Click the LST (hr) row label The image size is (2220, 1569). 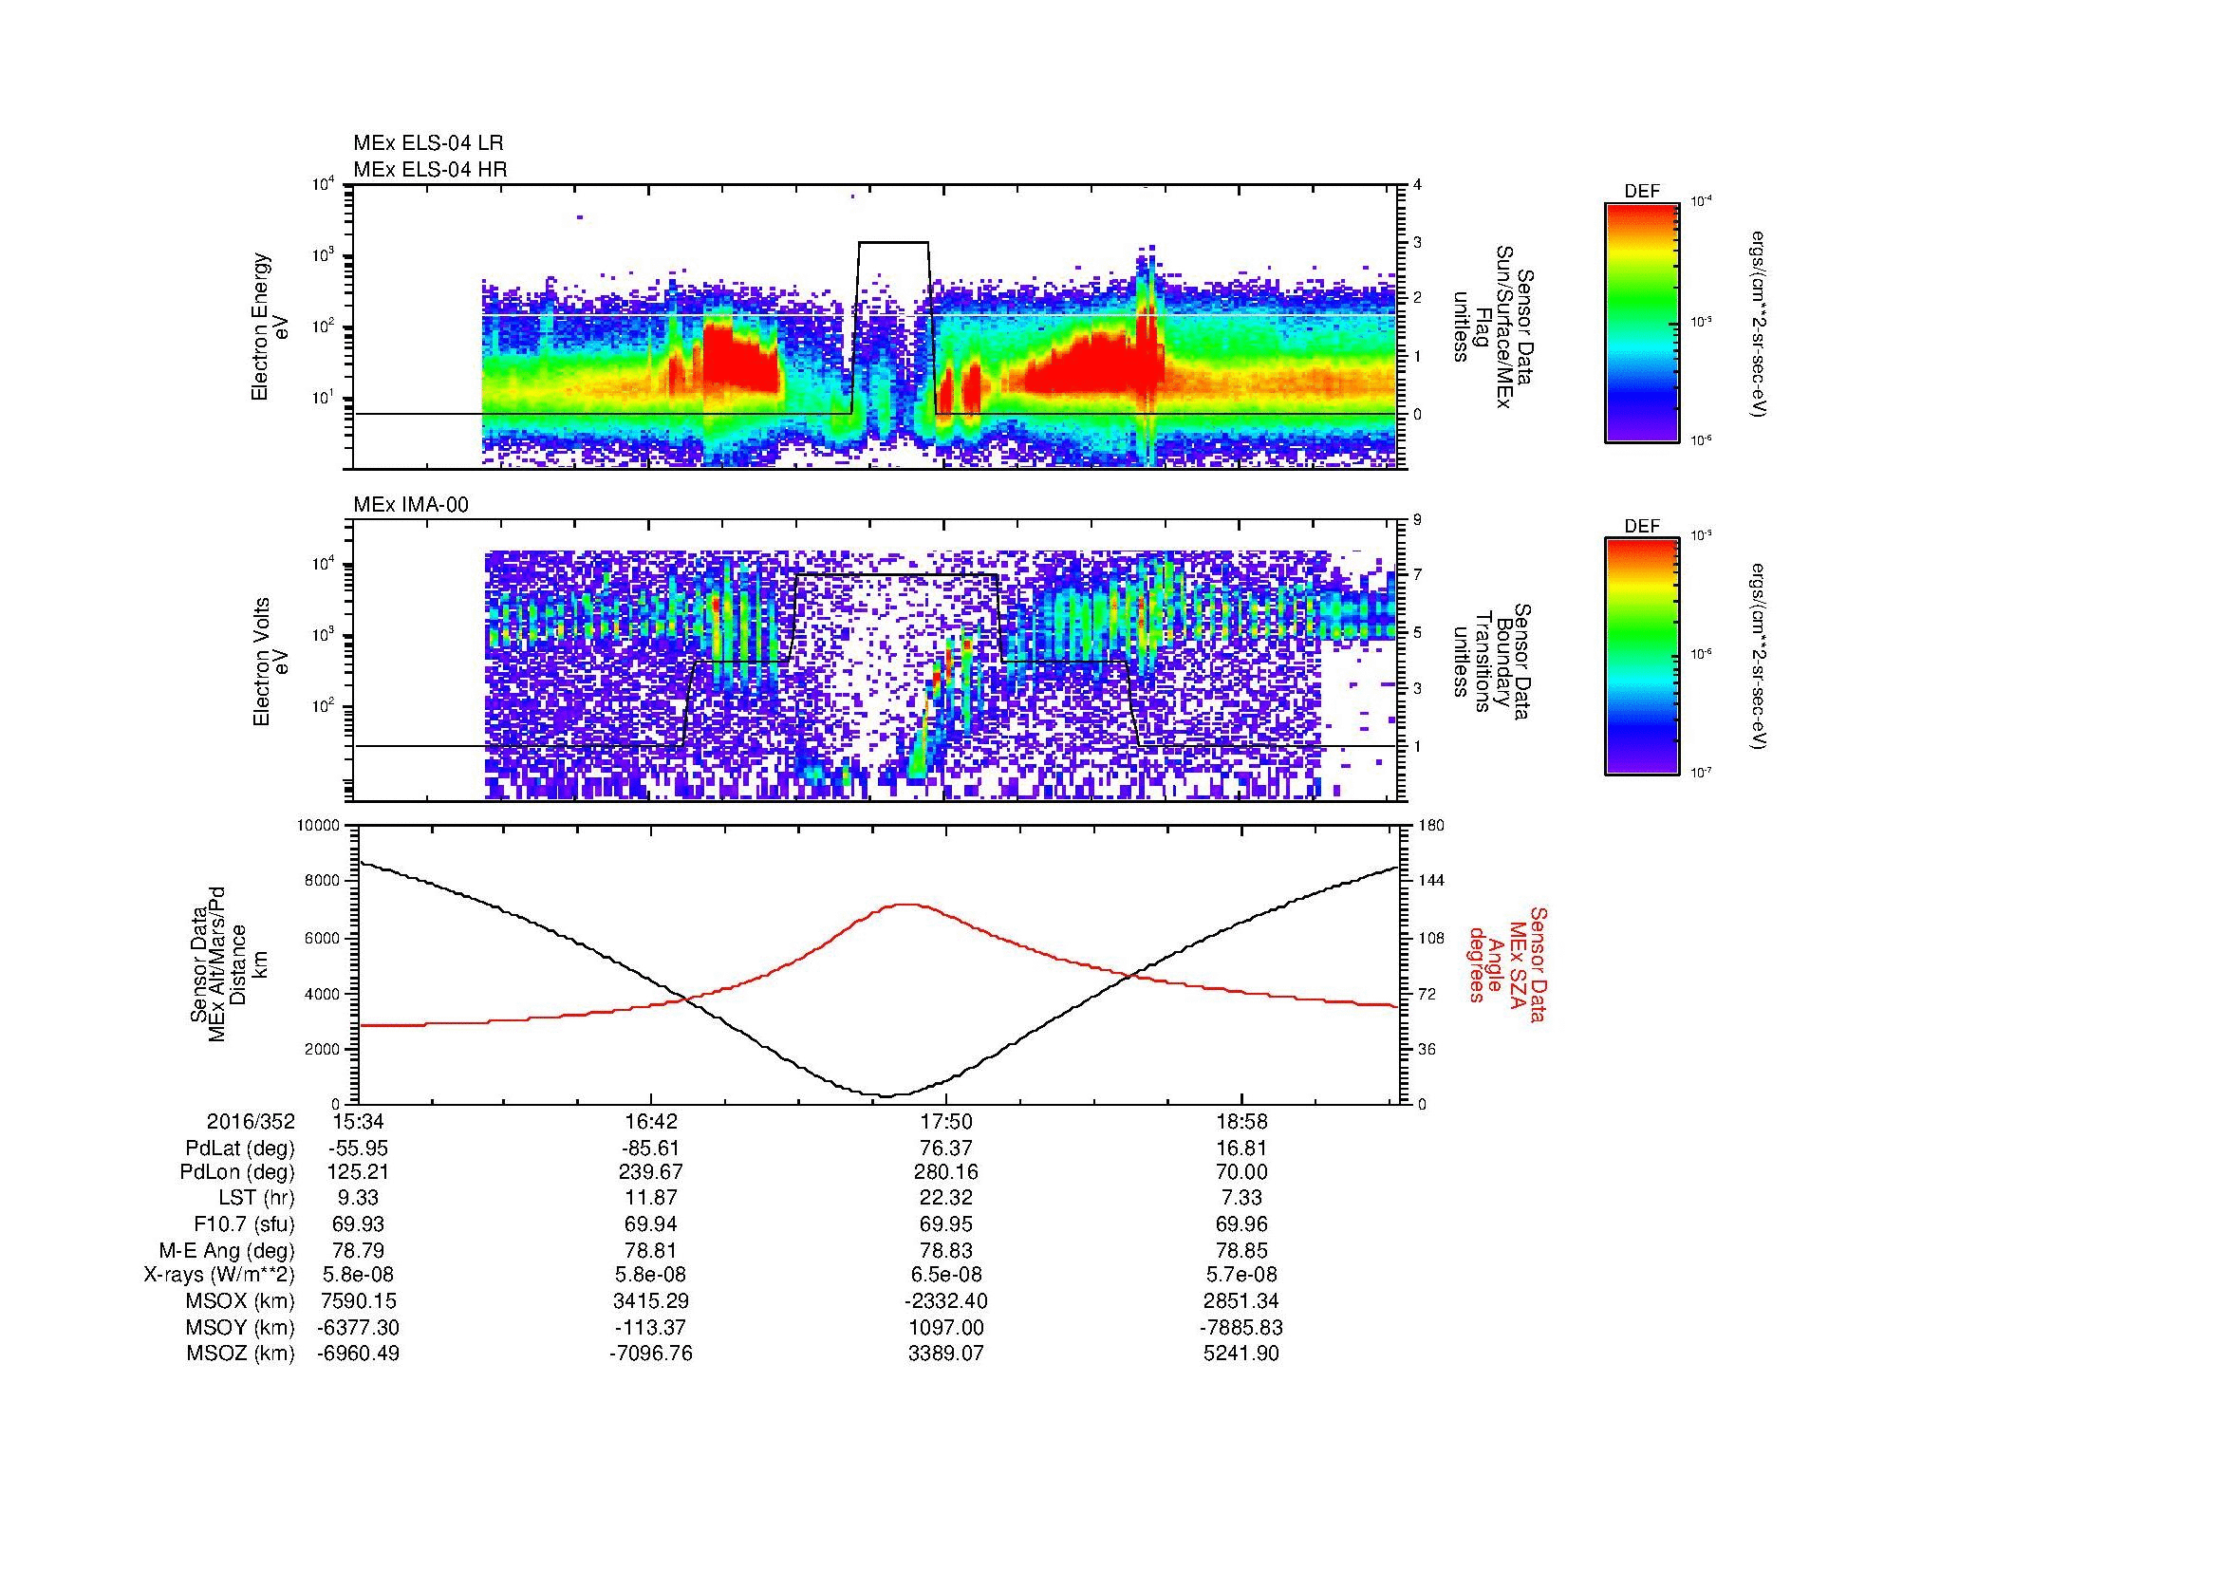click(254, 1199)
